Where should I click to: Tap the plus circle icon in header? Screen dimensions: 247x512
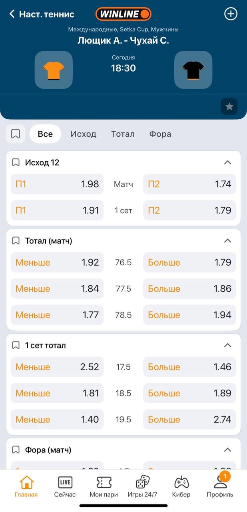click(231, 14)
